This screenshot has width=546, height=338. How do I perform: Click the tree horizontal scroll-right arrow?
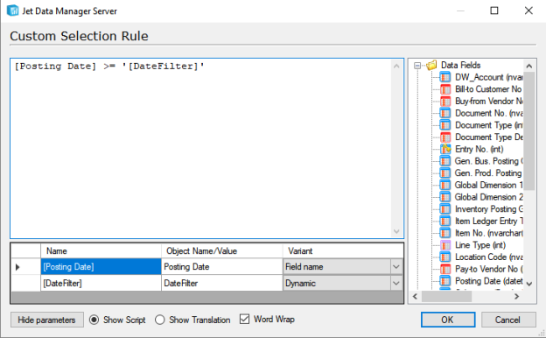click(517, 297)
